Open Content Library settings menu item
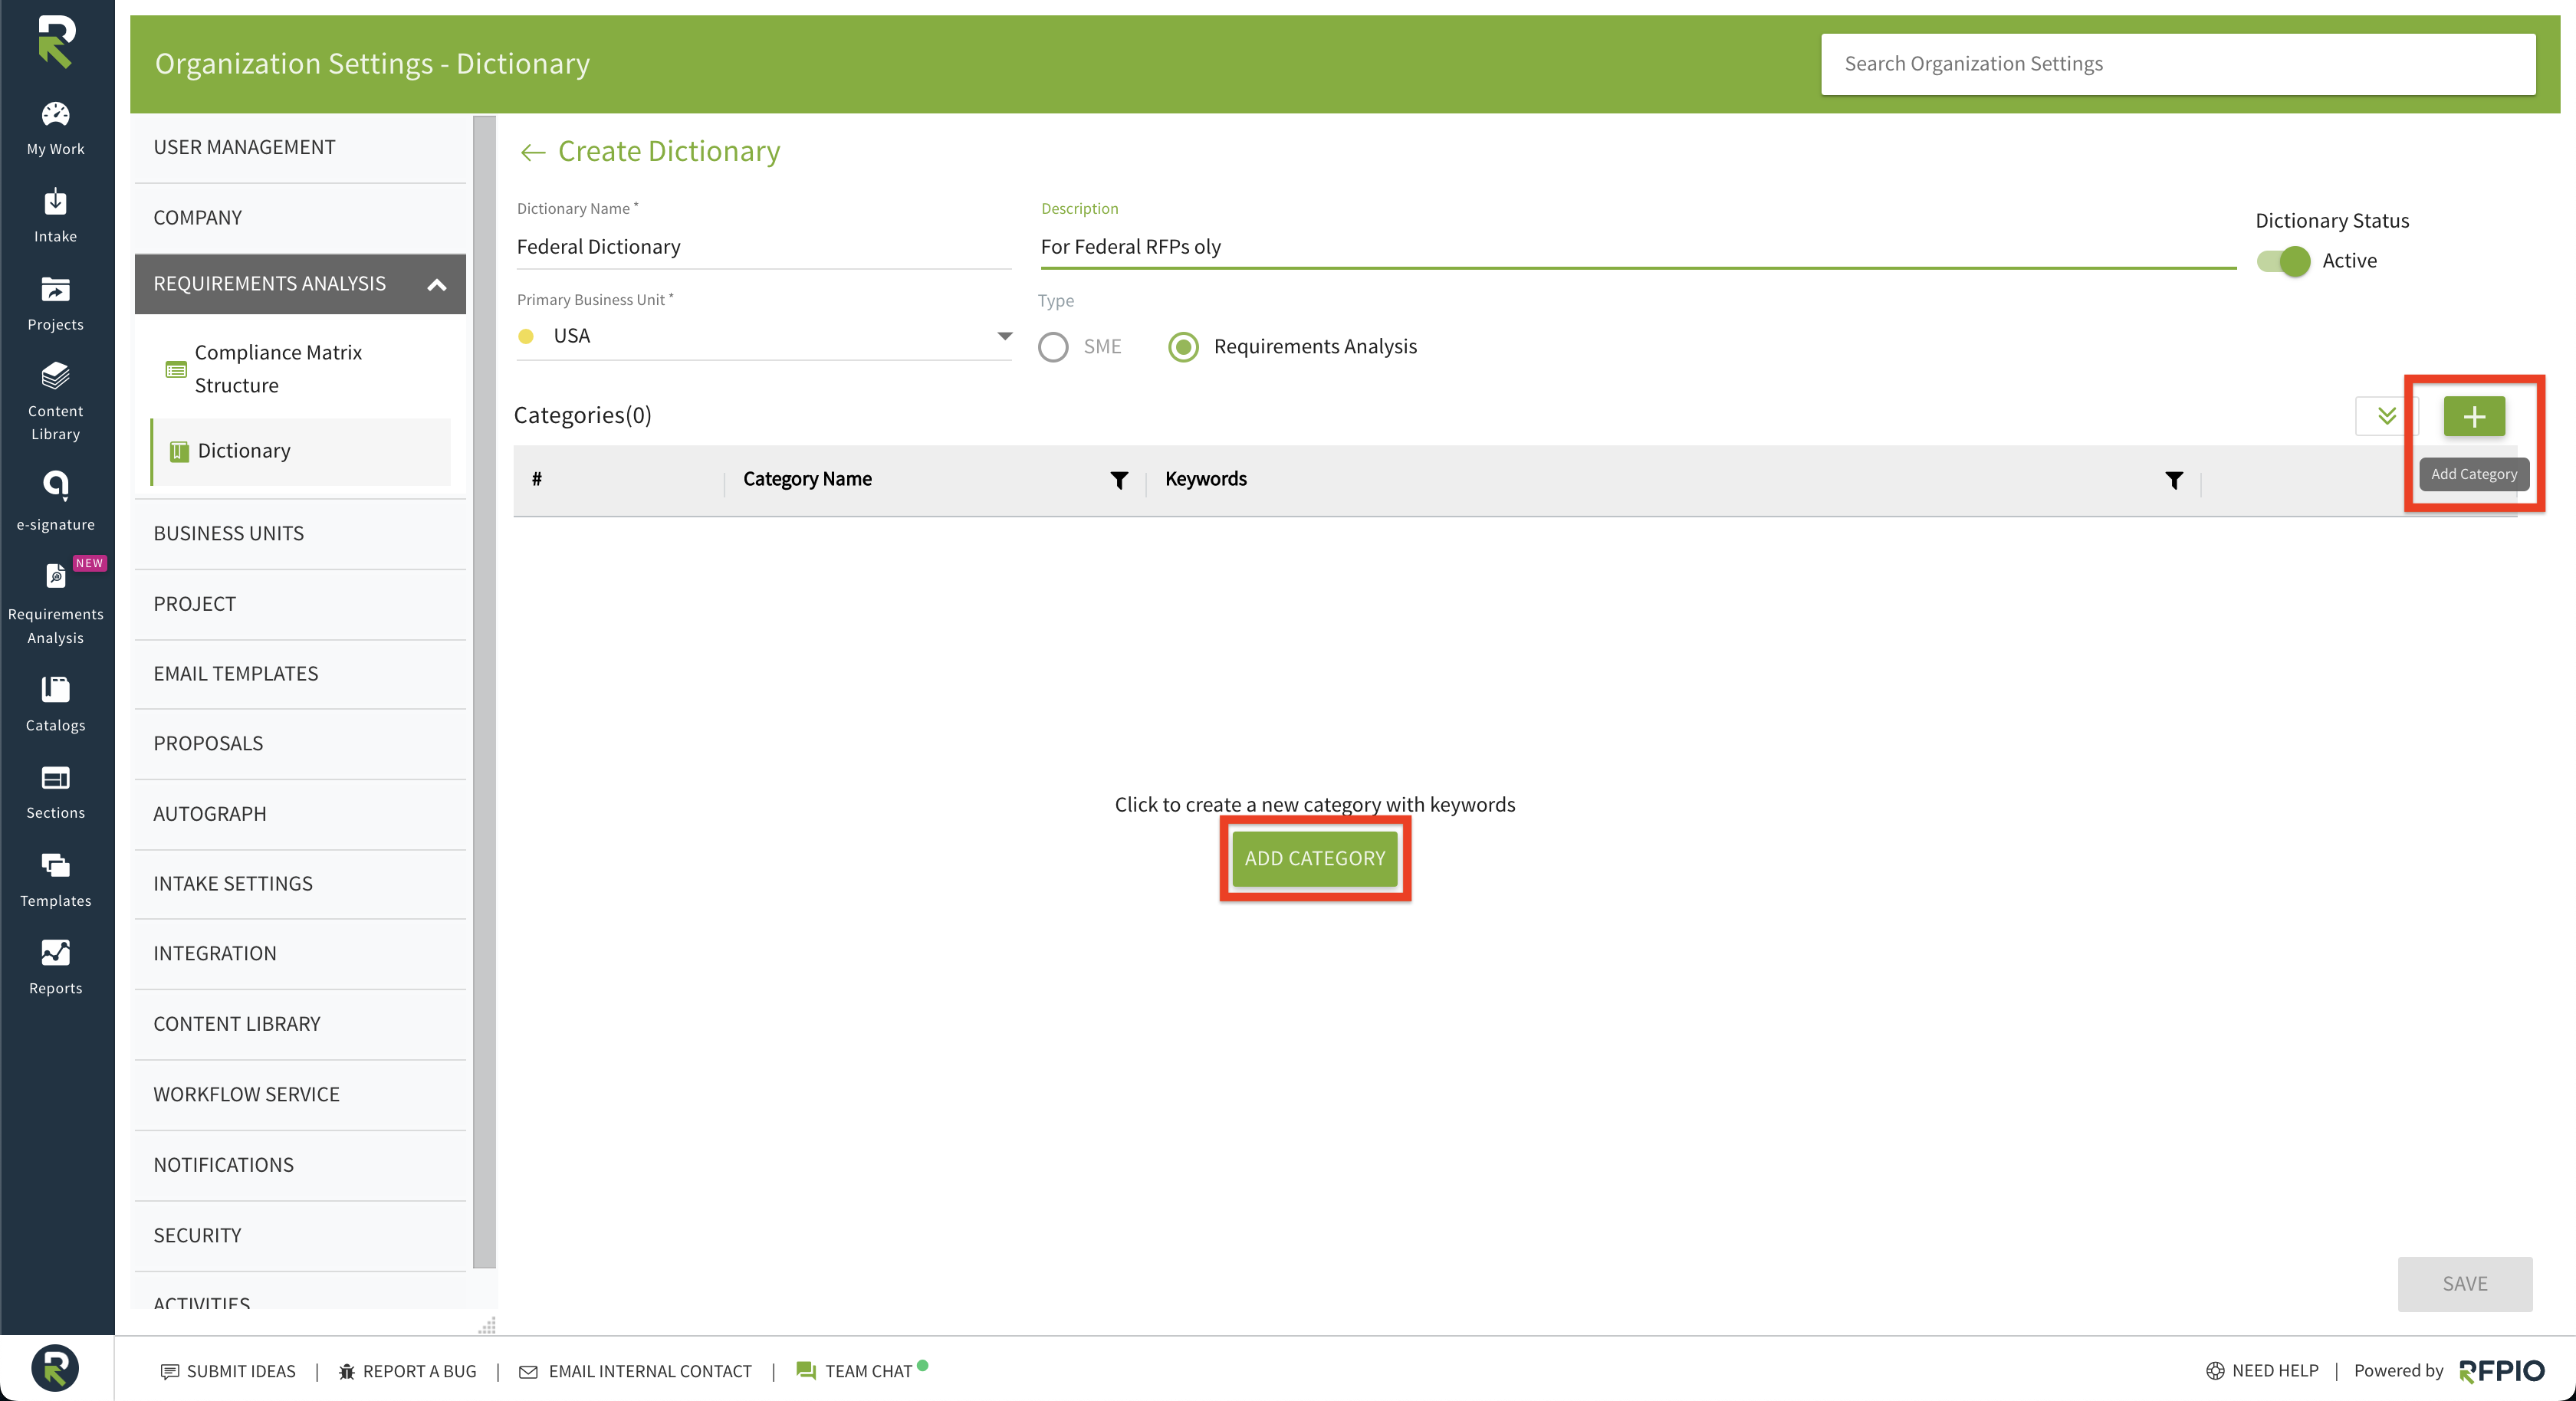2576x1401 pixels. [x=300, y=1024]
